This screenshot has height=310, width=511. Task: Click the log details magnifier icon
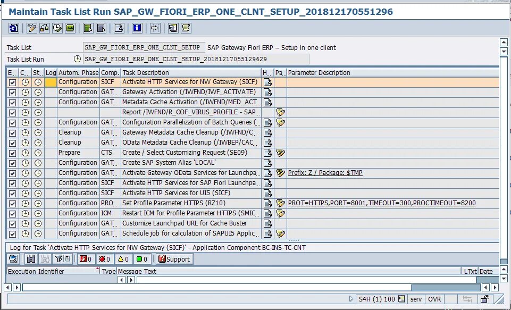(x=13, y=259)
